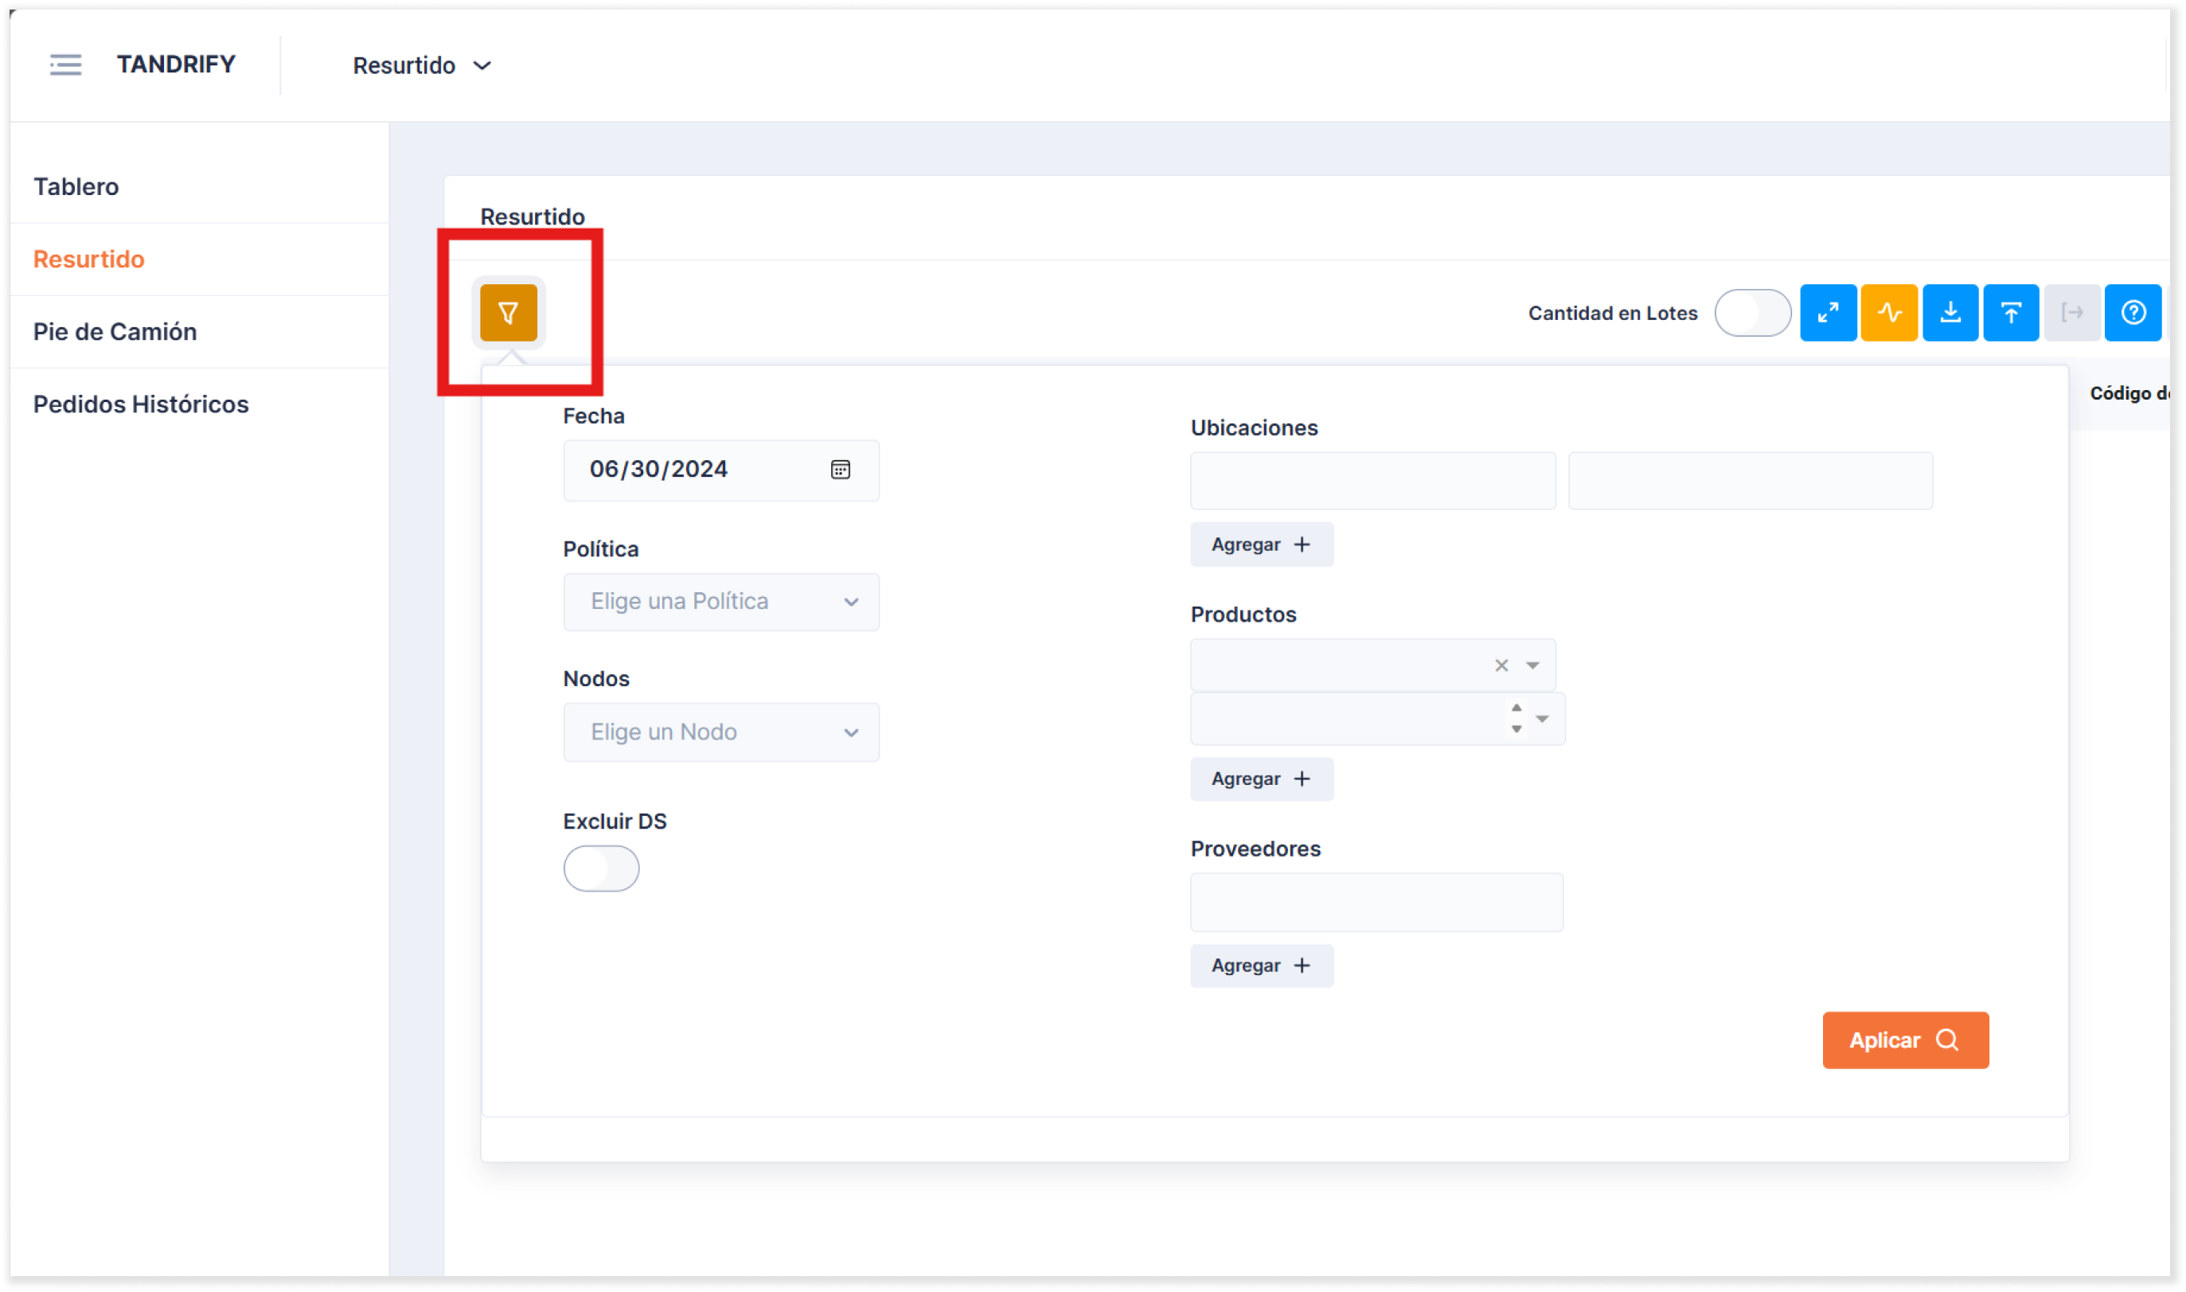Image resolution: width=2186 pixels, height=1292 pixels.
Task: Open the second Productos dropdown arrow
Action: (1542, 719)
